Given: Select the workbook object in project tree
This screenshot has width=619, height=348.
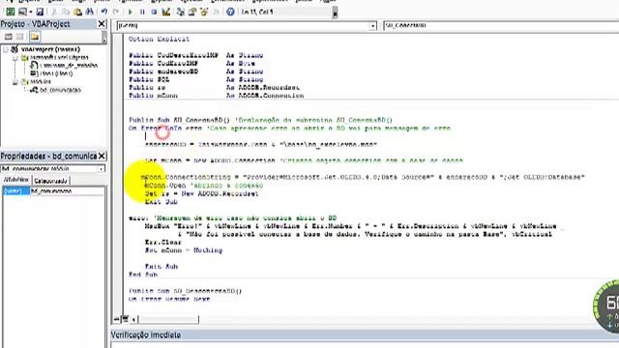Looking at the screenshot, I should click(69, 65).
